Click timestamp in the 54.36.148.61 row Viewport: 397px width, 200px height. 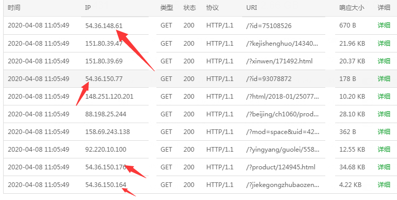pos(38,25)
